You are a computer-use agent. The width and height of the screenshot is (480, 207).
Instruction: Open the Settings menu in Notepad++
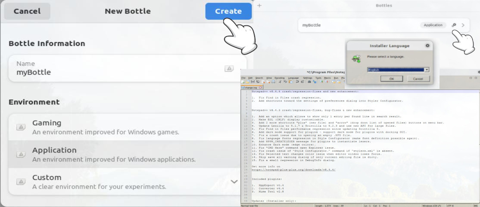(308, 78)
